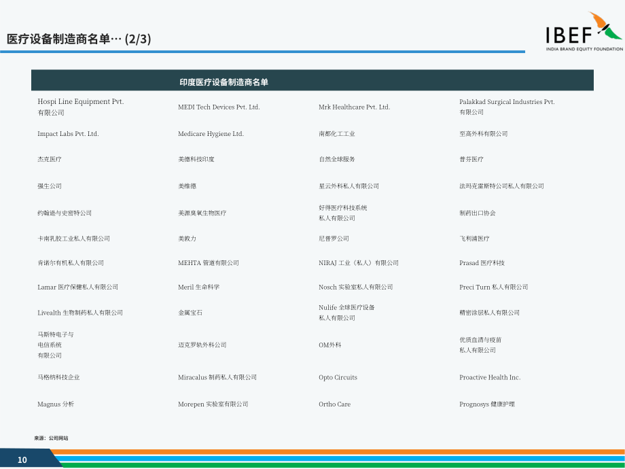The image size is (625, 469).
Task: Click the IBEF logo
Action: tap(584, 31)
